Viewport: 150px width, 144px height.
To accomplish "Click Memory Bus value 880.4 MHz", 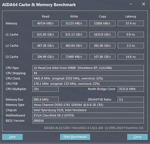I will point(45,99).
